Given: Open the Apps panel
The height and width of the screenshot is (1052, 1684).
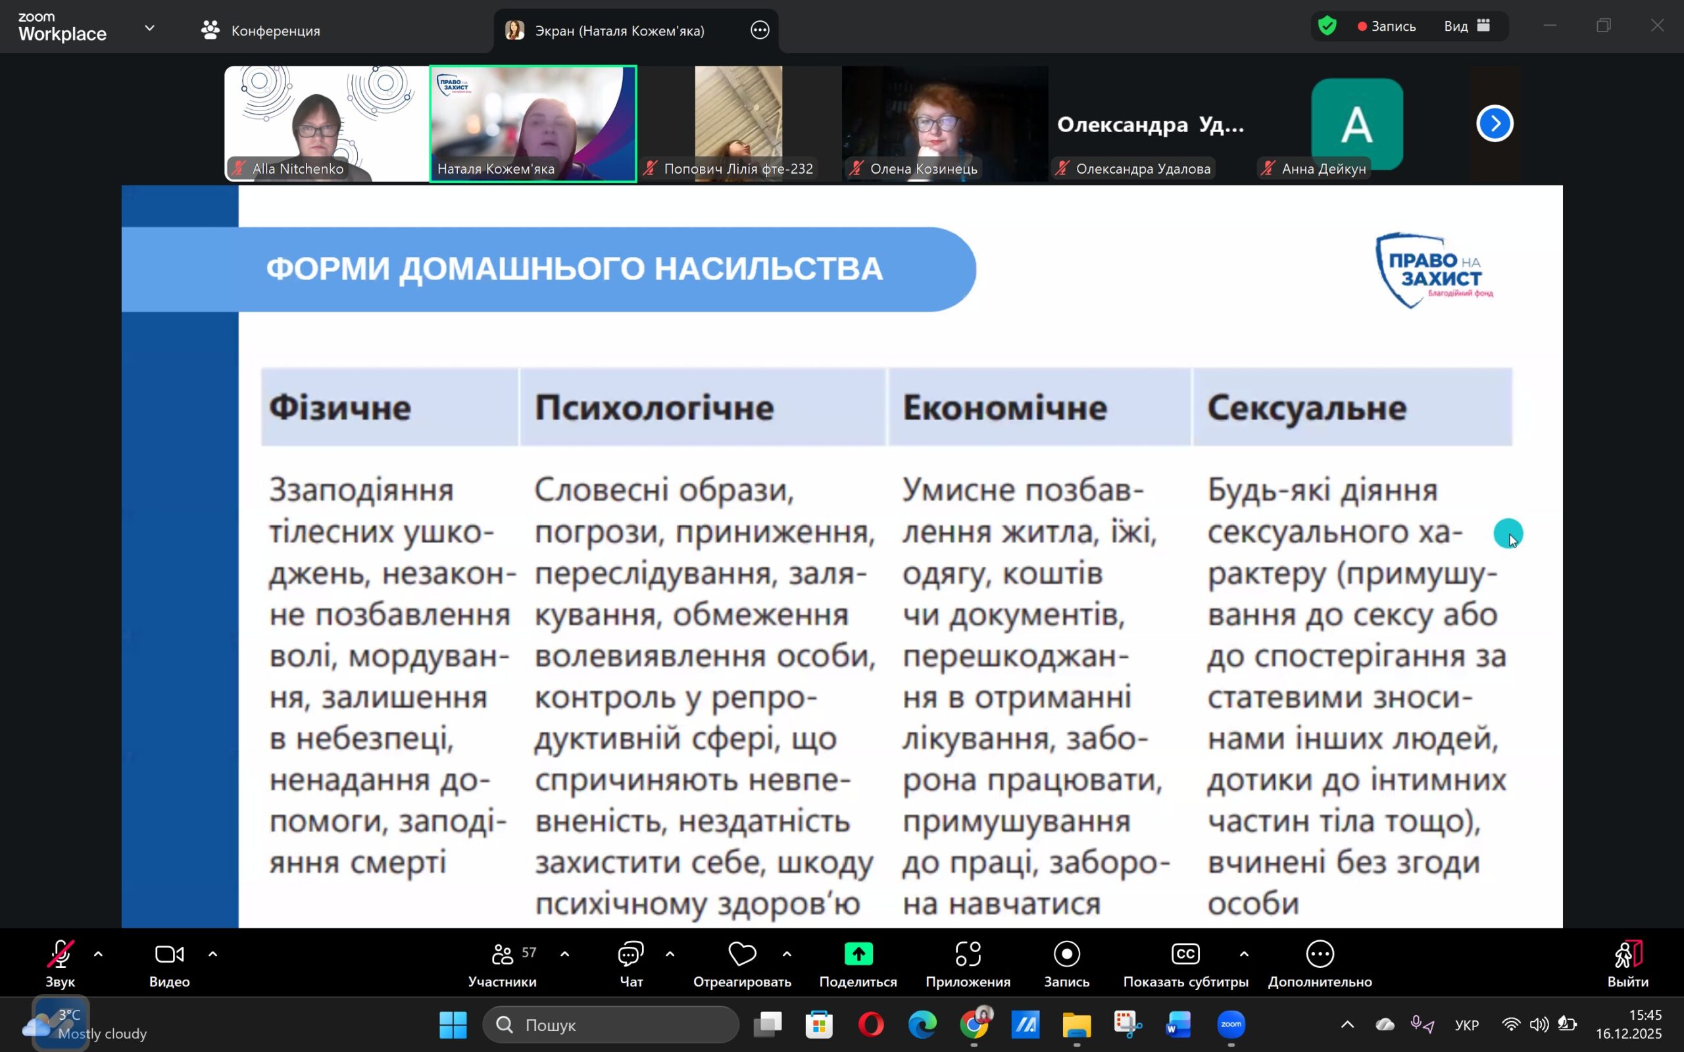Looking at the screenshot, I should pyautogui.click(x=967, y=963).
